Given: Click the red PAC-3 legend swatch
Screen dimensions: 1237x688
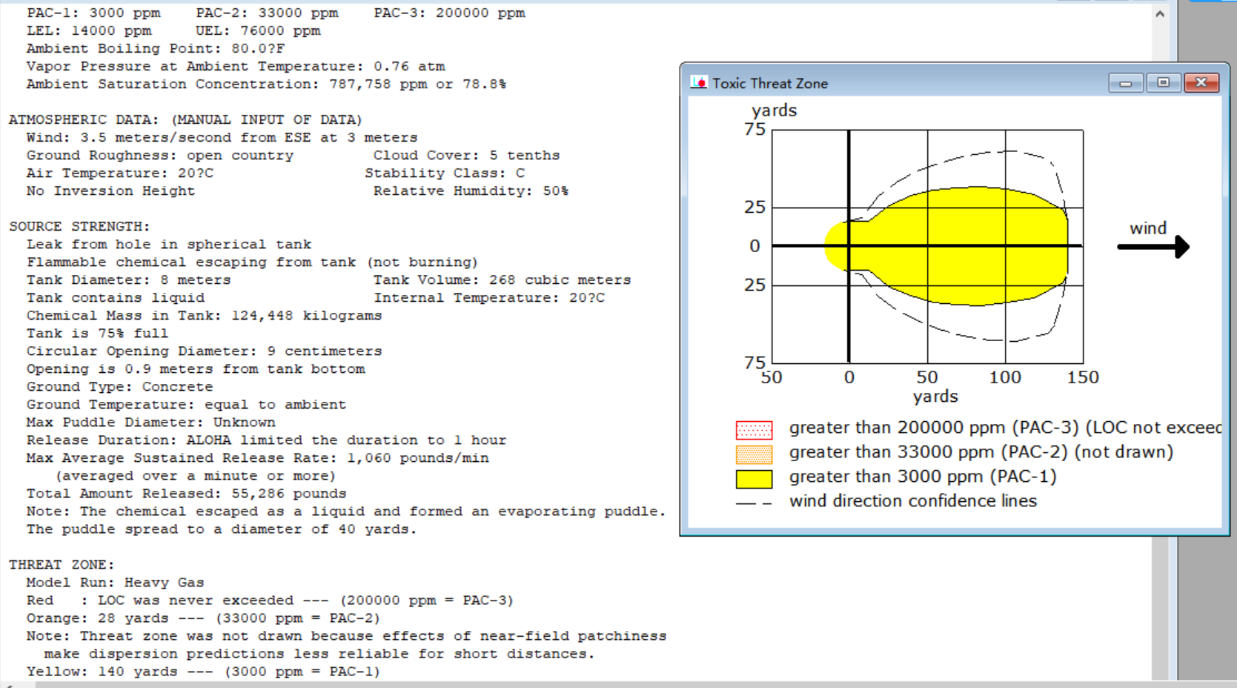Looking at the screenshot, I should [x=754, y=430].
